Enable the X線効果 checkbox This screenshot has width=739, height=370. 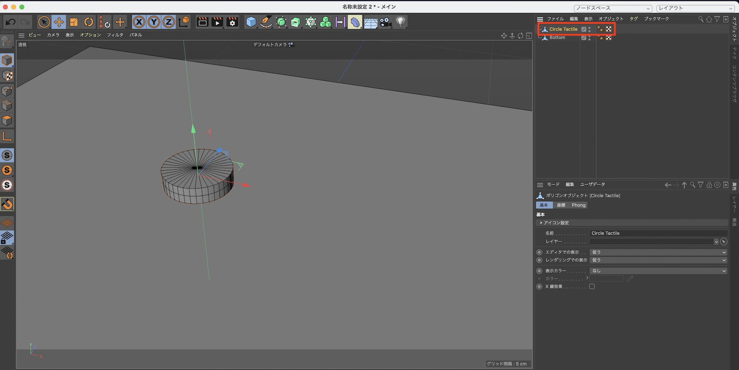(x=592, y=286)
